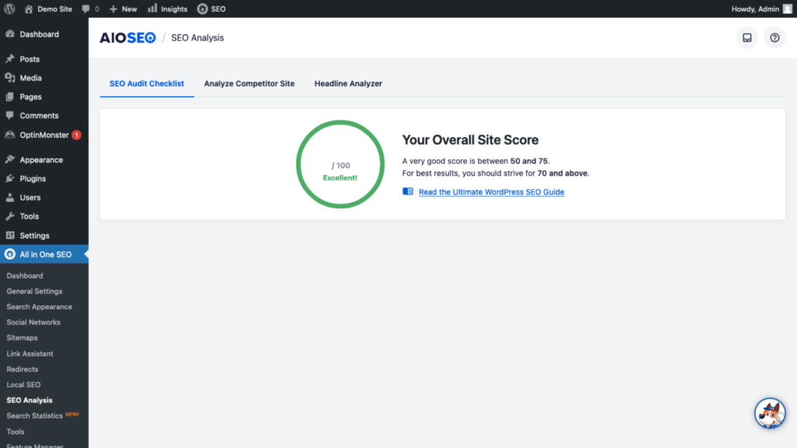Open Search Appearance submenu item
This screenshot has width=797, height=448.
[x=39, y=306]
